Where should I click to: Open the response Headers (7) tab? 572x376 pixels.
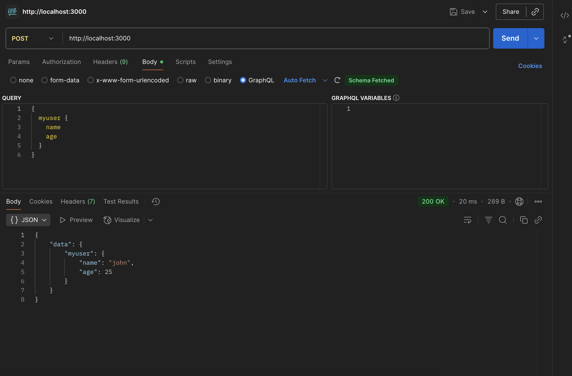(x=78, y=202)
